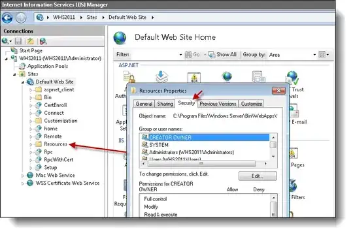Open the .NET Trust Levels icon

click(x=292, y=78)
